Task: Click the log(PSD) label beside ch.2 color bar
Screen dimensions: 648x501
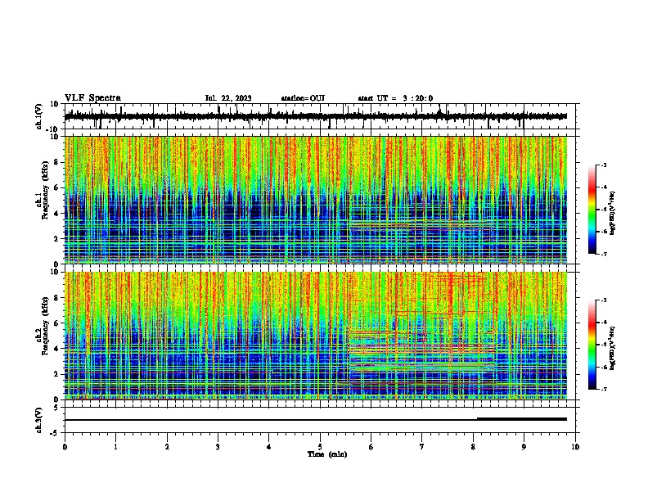Action: (x=613, y=347)
